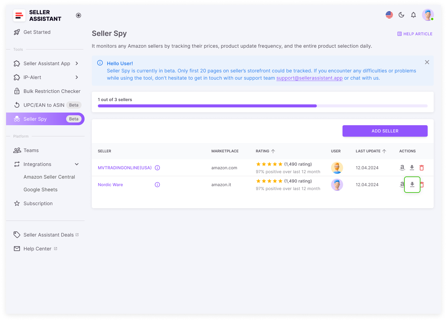447x321 pixels.
Task: Select the Seller Spy tool in sidebar
Action: 35,119
